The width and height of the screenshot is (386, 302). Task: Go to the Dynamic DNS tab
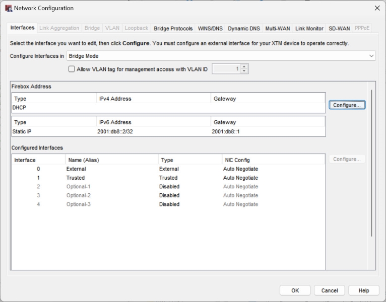(x=244, y=28)
